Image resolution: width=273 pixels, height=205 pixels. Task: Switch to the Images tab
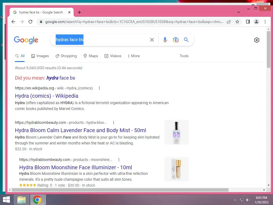pyautogui.click(x=40, y=56)
